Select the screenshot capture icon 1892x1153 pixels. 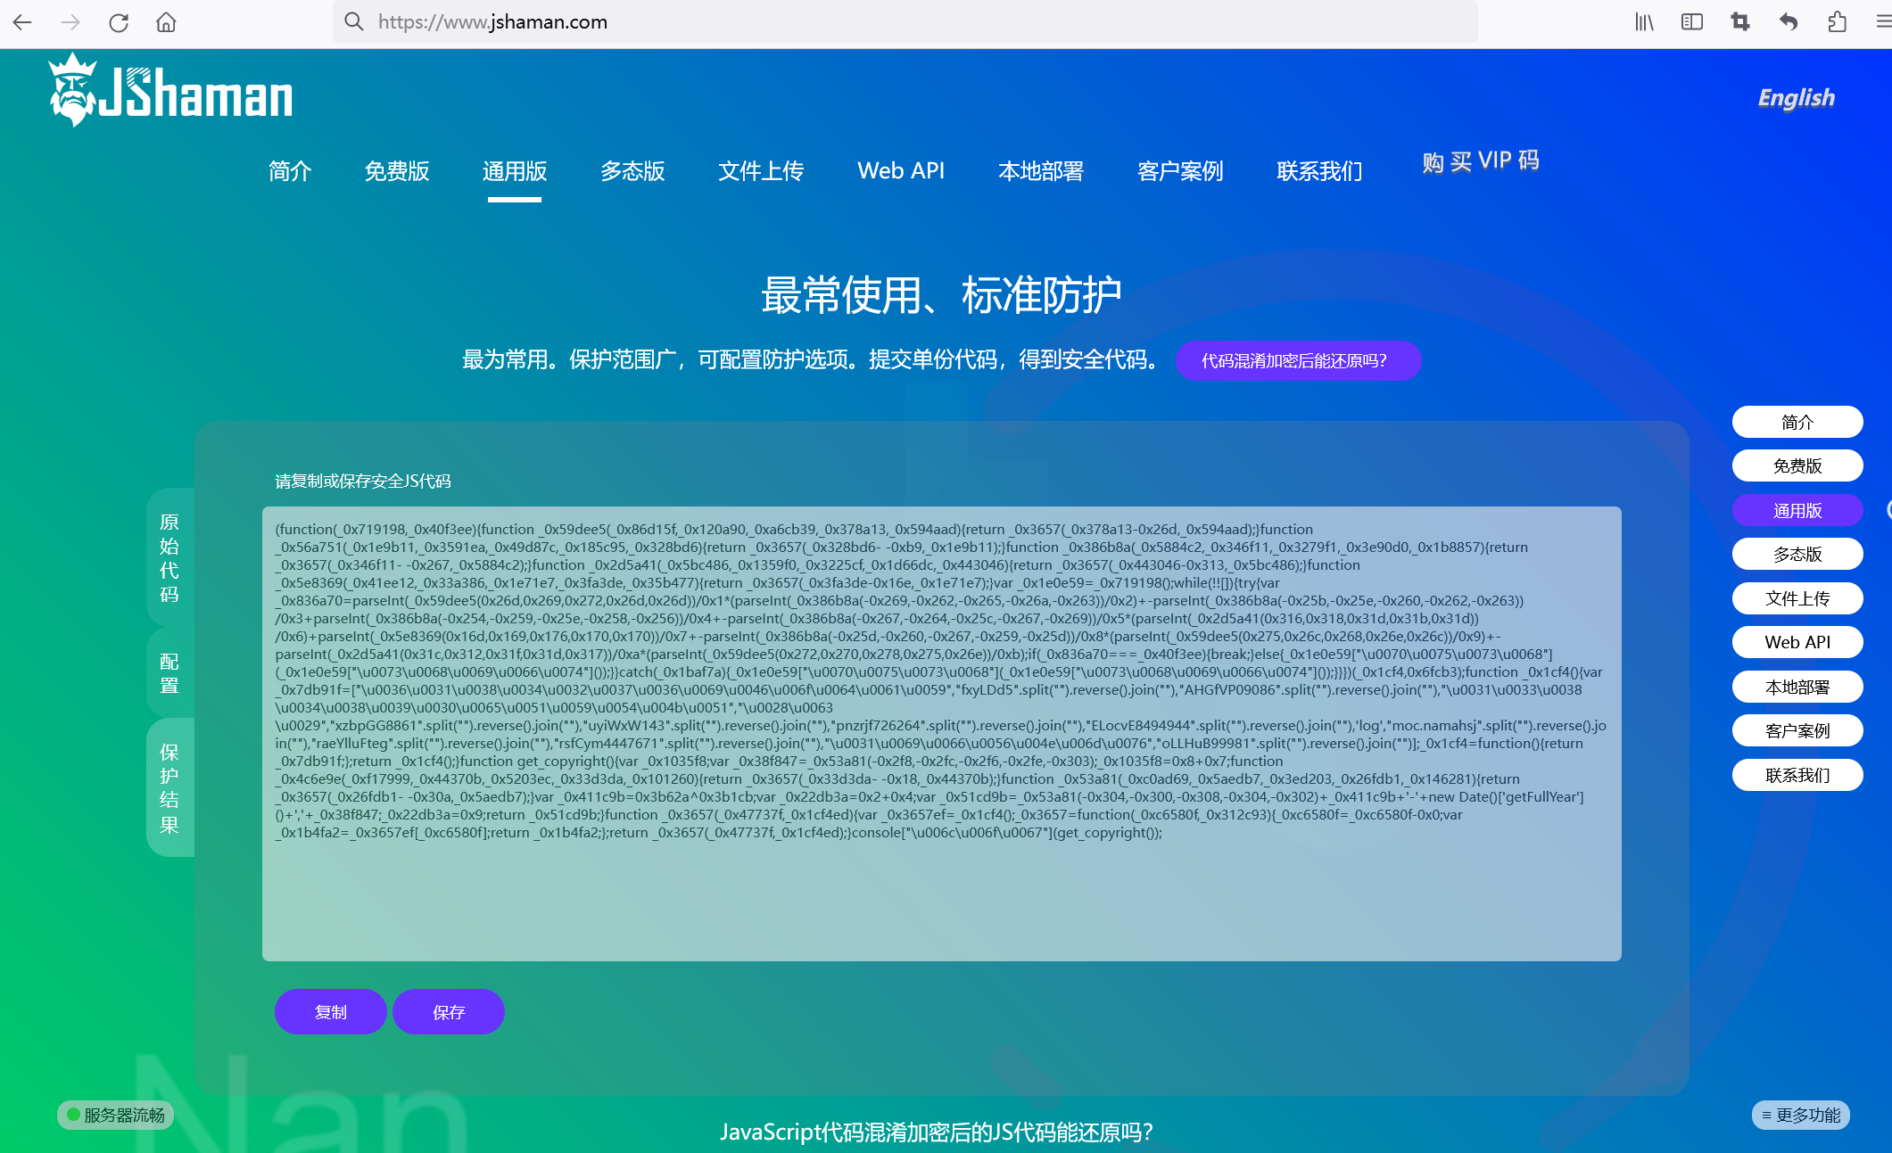click(1739, 22)
